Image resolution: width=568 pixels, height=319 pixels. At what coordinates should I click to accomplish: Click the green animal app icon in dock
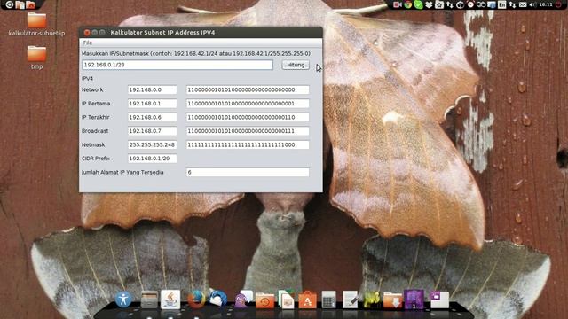pyautogui.click(x=372, y=300)
